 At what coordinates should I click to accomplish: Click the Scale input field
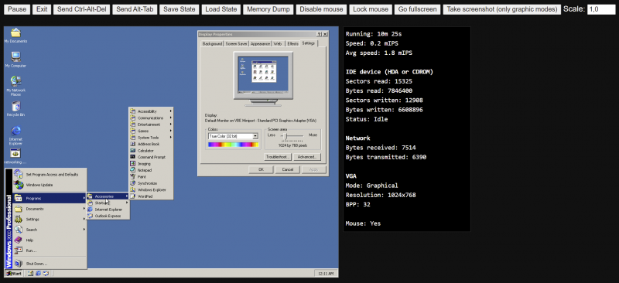601,9
